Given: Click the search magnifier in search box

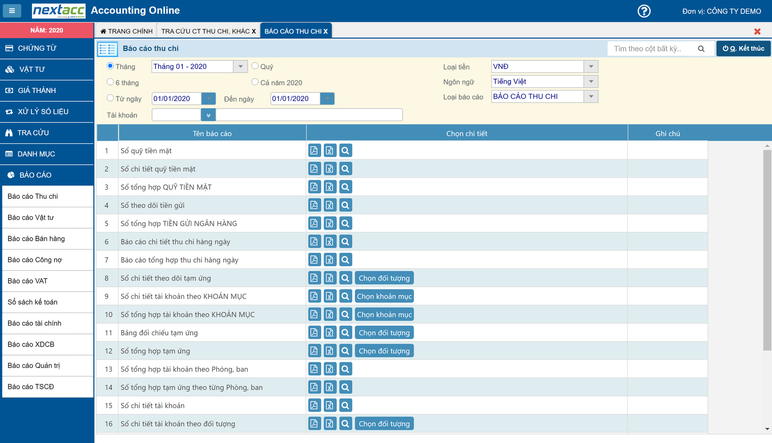Looking at the screenshot, I should pyautogui.click(x=701, y=49).
